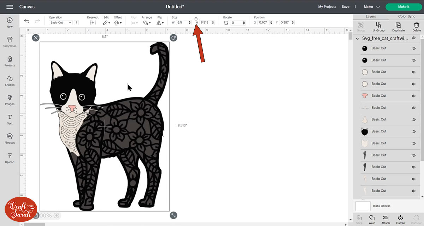
Task: Open My Projects link
Action: pyautogui.click(x=327, y=7)
